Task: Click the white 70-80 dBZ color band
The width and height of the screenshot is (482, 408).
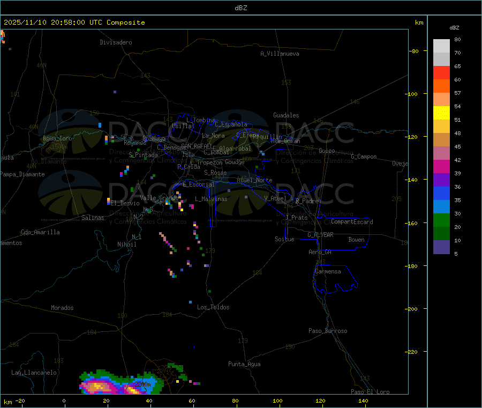Action: point(441,46)
